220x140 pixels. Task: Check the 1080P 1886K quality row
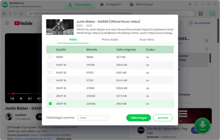point(50,57)
